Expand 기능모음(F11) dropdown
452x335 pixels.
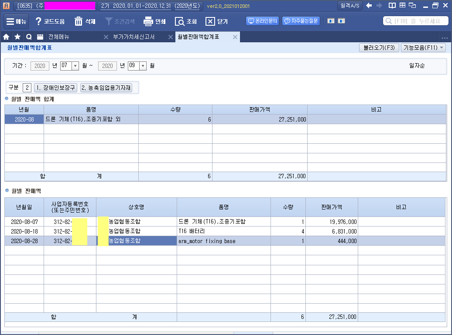point(423,47)
